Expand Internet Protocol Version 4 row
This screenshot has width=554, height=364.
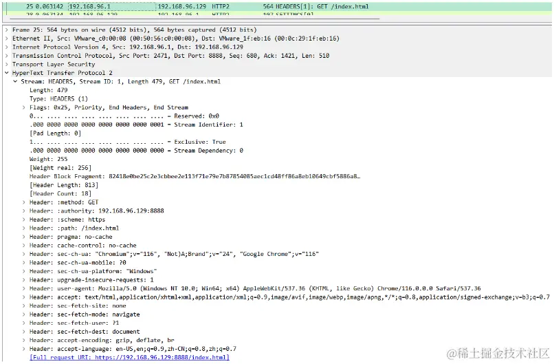(x=7, y=47)
